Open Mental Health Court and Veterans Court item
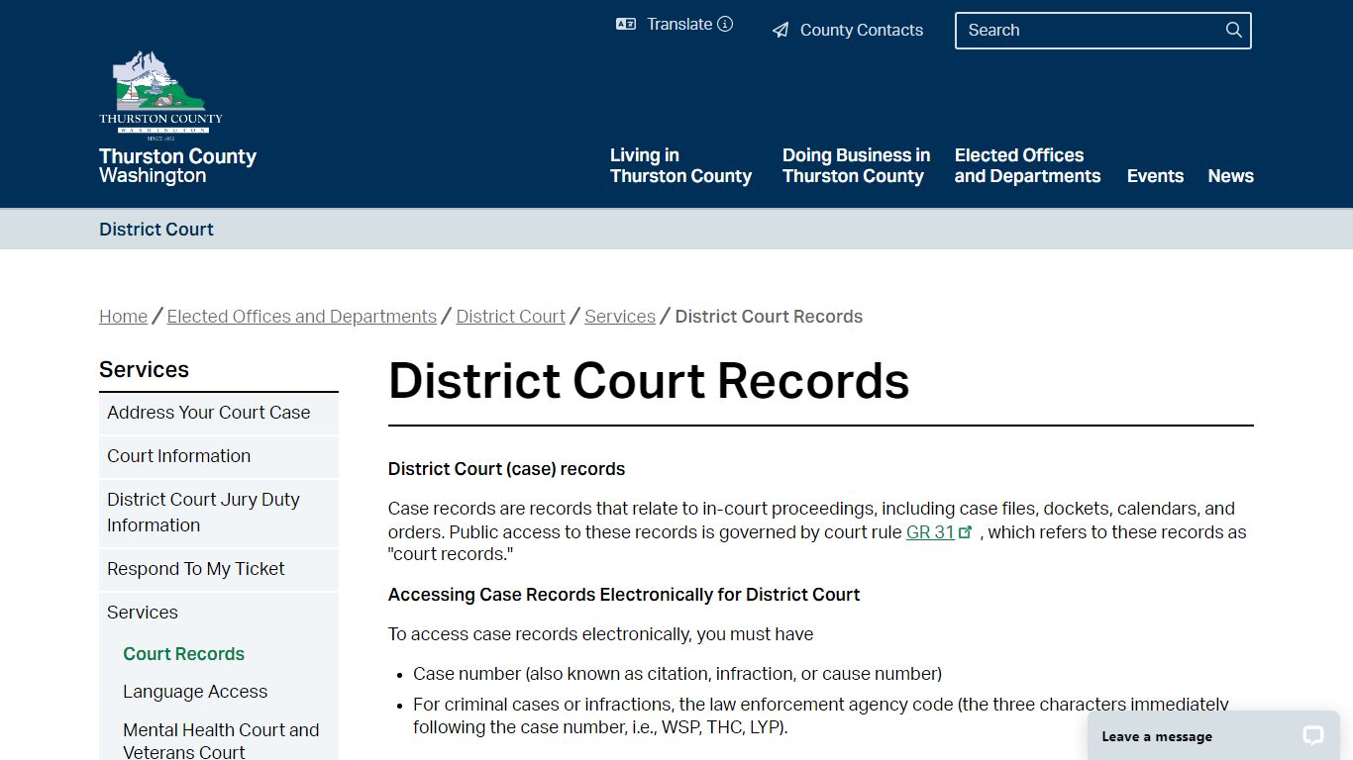 pos(221,740)
